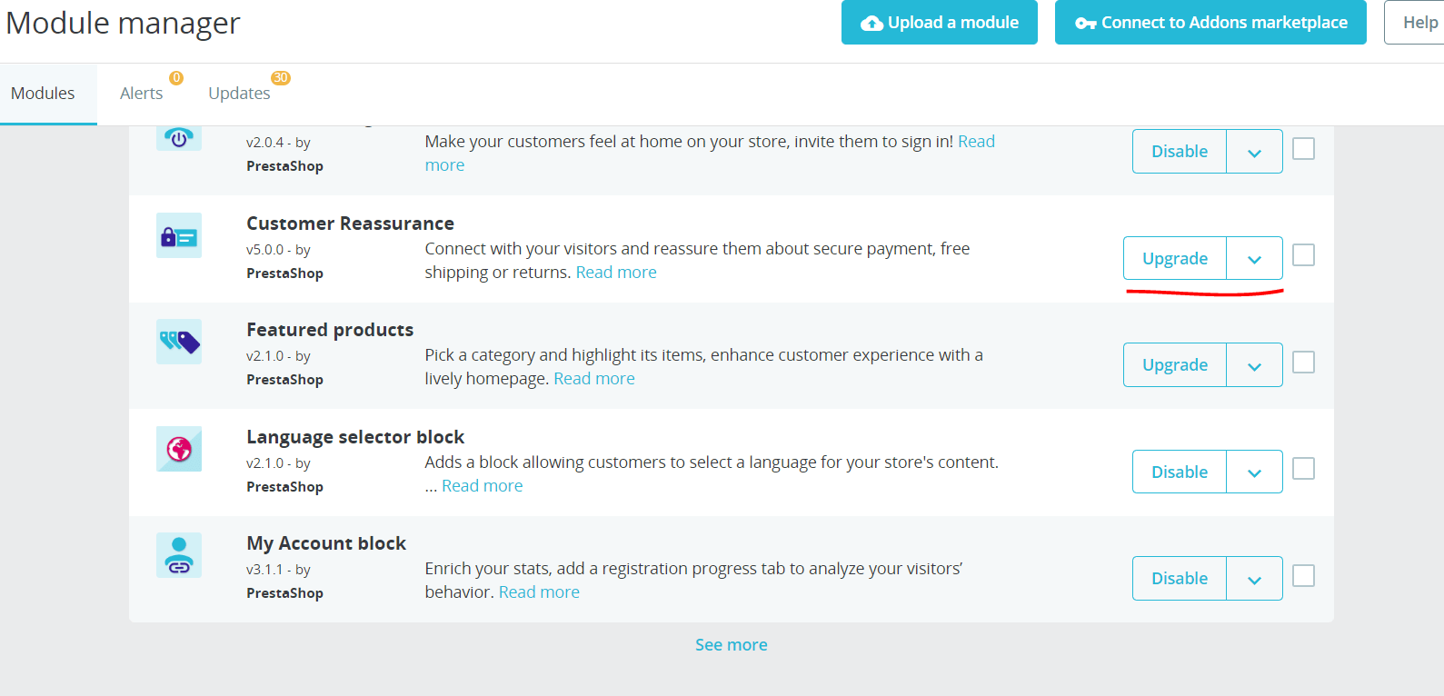Upgrade the Customer Reassurance module
This screenshot has height=696, width=1444.
(x=1175, y=259)
